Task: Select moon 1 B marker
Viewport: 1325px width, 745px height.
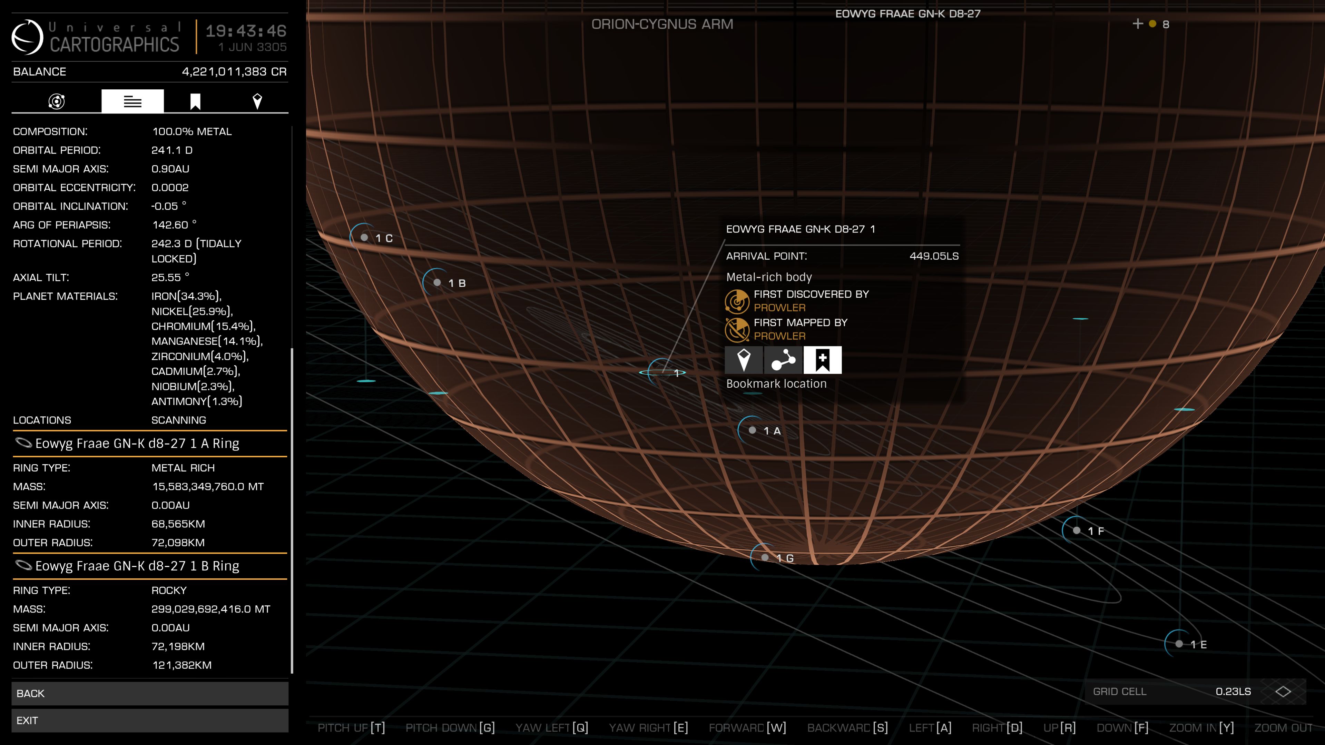Action: pos(437,282)
